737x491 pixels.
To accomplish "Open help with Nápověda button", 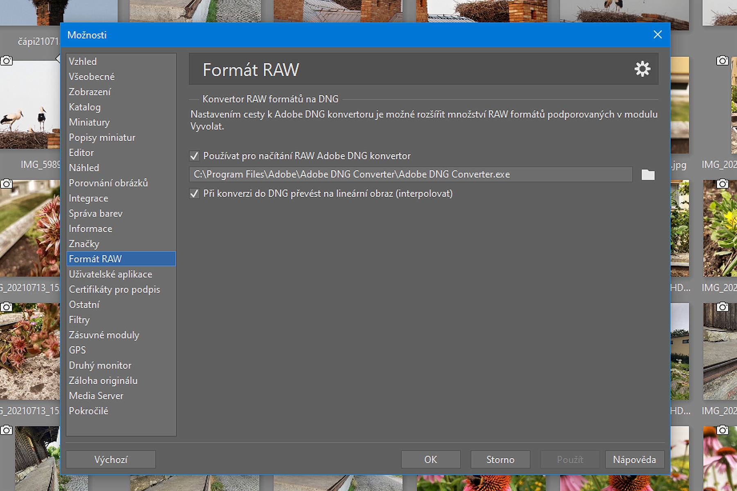I will pyautogui.click(x=634, y=459).
